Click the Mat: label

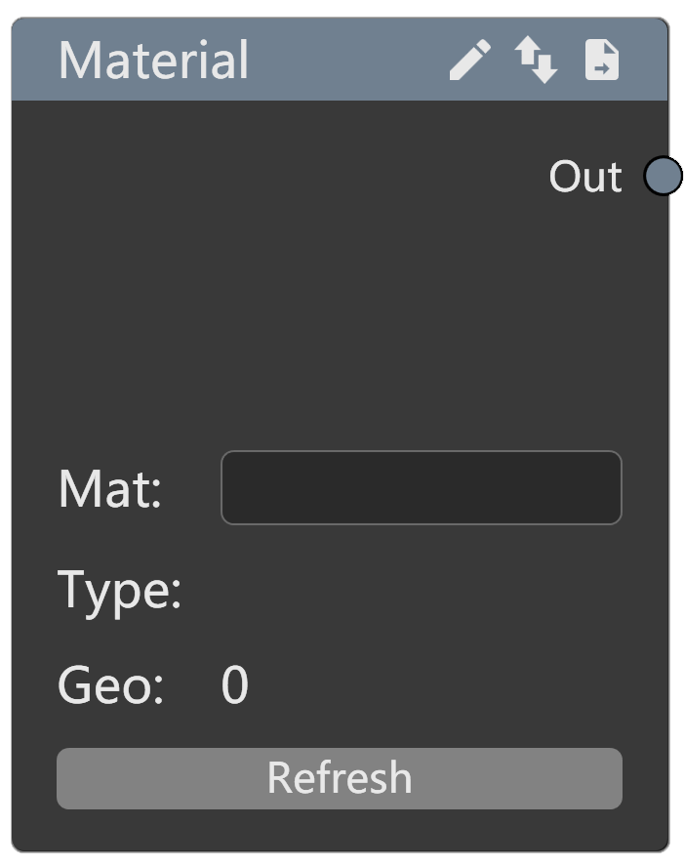click(x=109, y=488)
